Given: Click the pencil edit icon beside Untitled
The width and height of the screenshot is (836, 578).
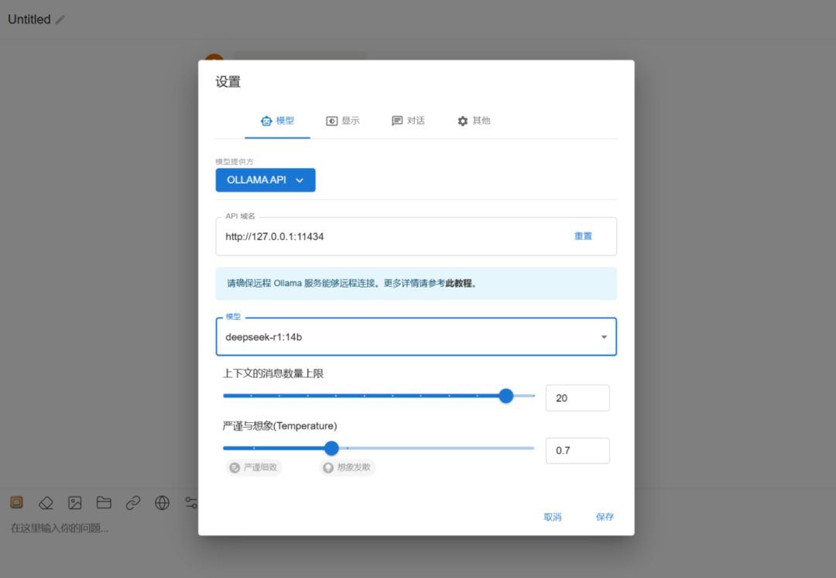Looking at the screenshot, I should [x=60, y=19].
